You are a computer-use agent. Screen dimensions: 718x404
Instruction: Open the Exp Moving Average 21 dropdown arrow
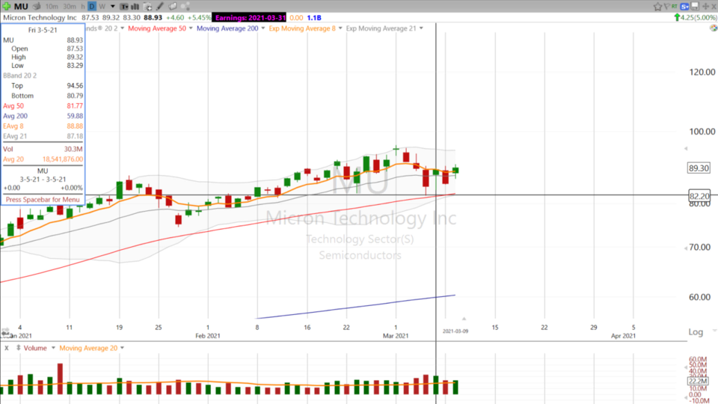[421, 28]
